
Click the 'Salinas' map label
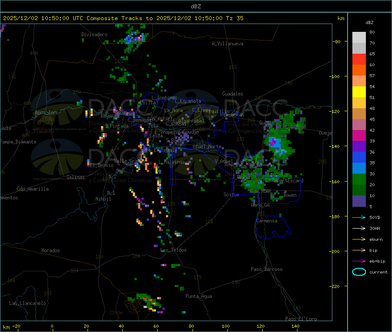click(x=75, y=177)
